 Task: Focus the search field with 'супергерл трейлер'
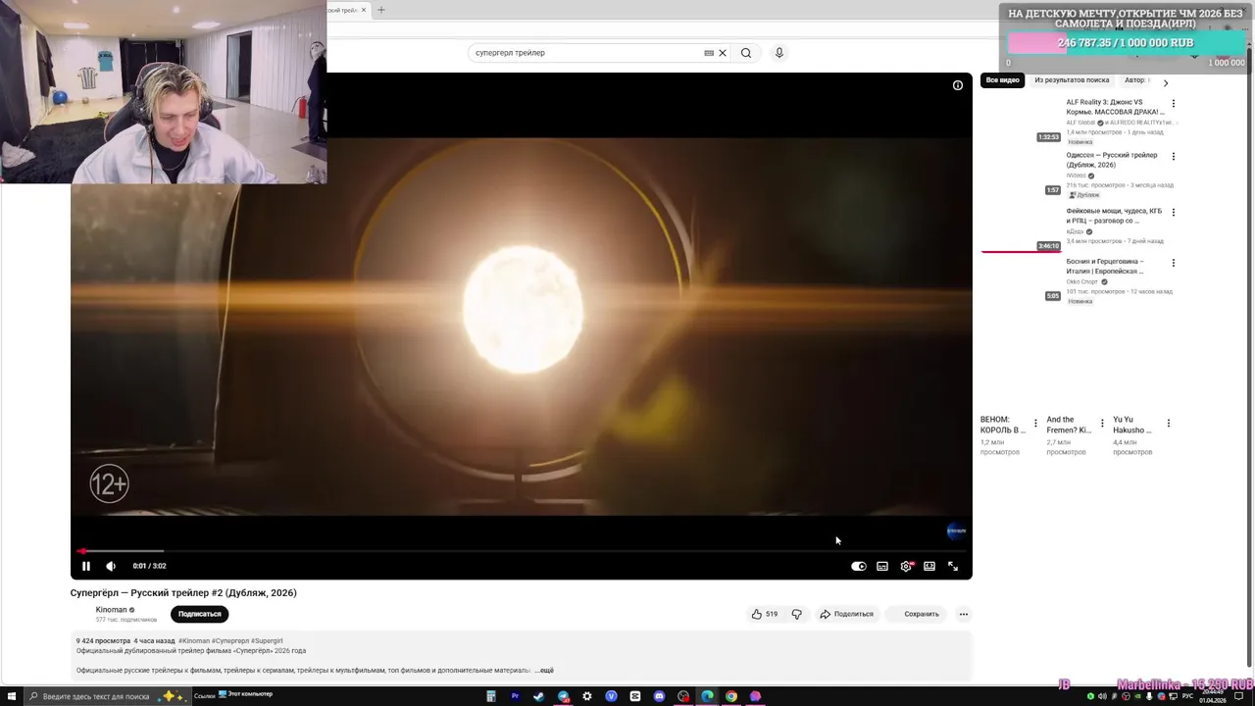coord(588,53)
